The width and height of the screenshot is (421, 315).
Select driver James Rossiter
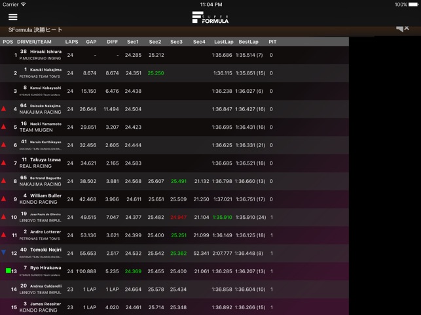(45, 304)
